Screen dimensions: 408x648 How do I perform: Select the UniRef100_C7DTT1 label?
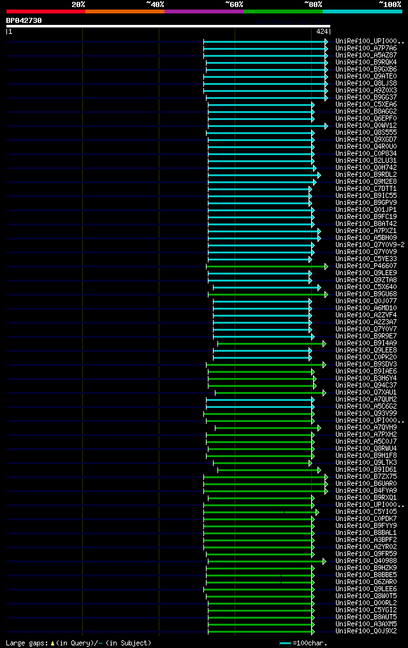coord(366,189)
